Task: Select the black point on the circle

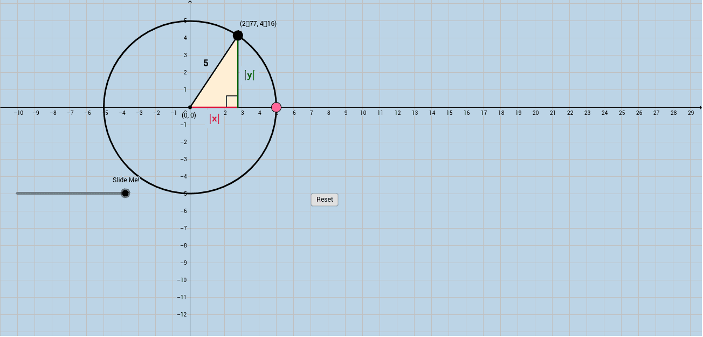Action: pyautogui.click(x=238, y=36)
